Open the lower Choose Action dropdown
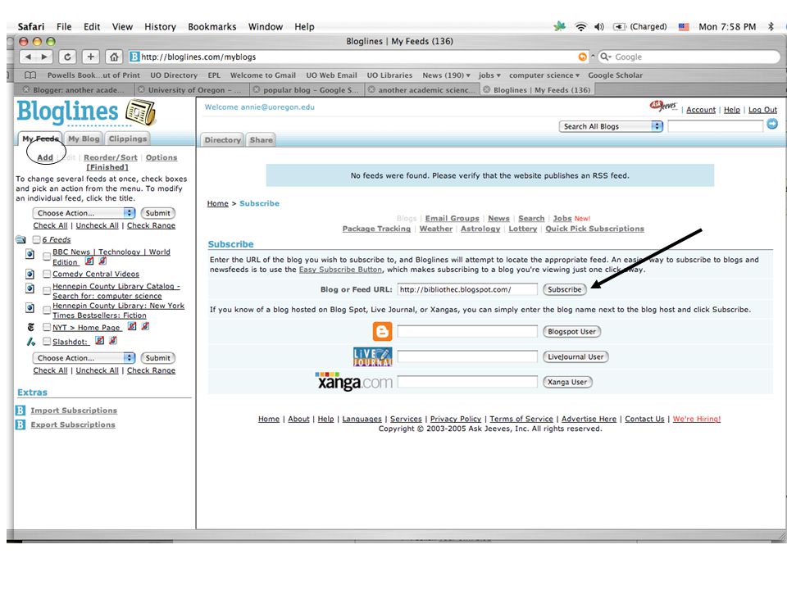The width and height of the screenshot is (787, 590). click(84, 358)
